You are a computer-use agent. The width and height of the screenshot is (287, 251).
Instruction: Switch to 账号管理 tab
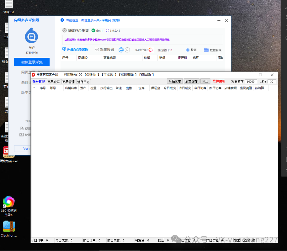click(39, 82)
